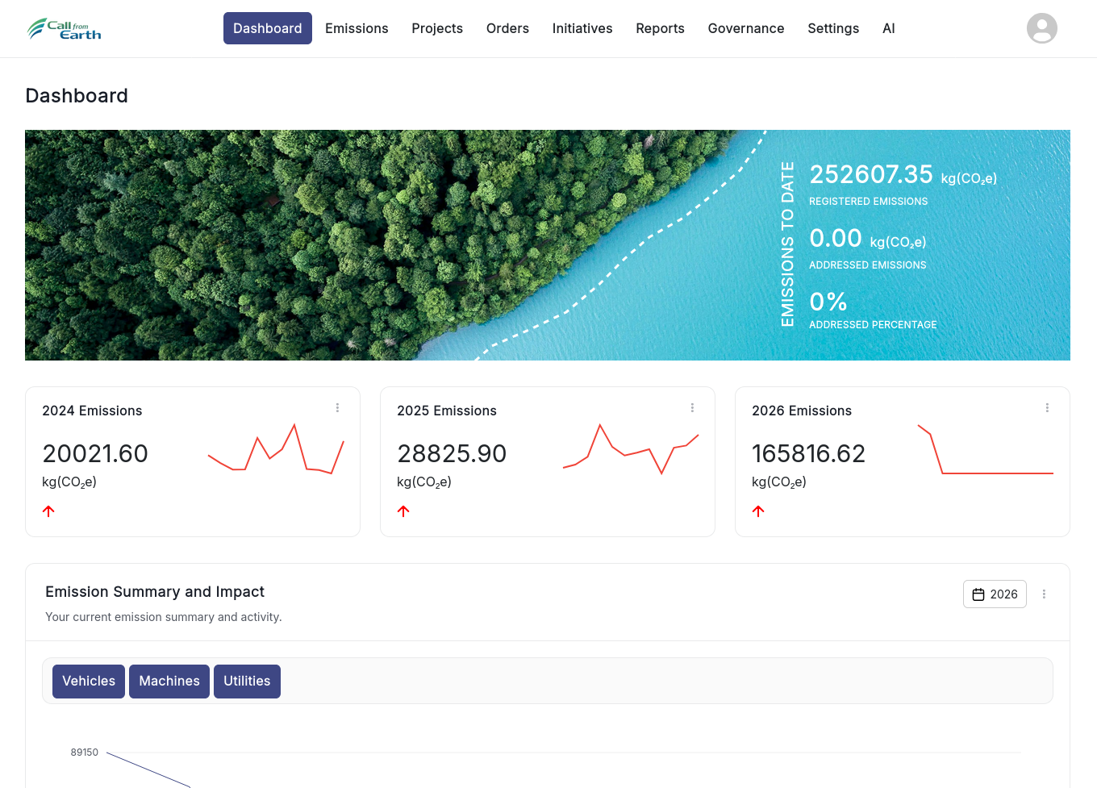Open 2026 Emissions card three-dot menu
1097x788 pixels.
[1047, 408]
